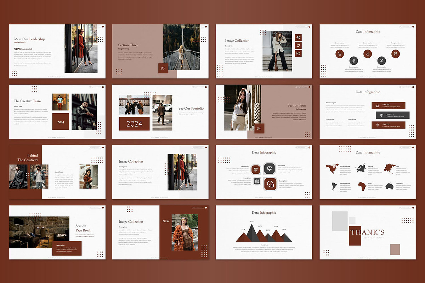Click the small brown list icon tile
This screenshot has height=283, width=425.
[256, 170]
